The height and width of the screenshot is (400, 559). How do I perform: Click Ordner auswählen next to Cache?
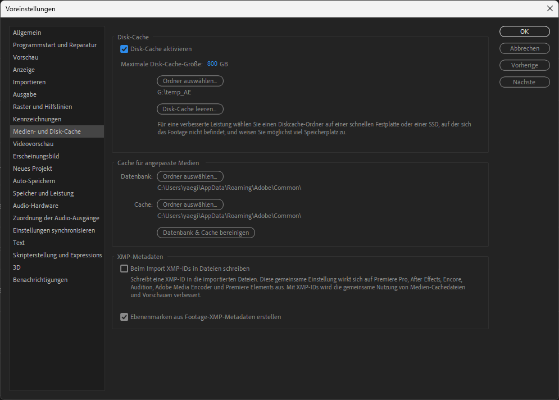pos(190,204)
